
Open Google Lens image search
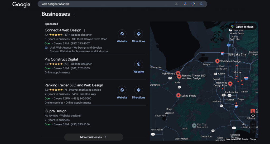pyautogui.click(x=193, y=4)
